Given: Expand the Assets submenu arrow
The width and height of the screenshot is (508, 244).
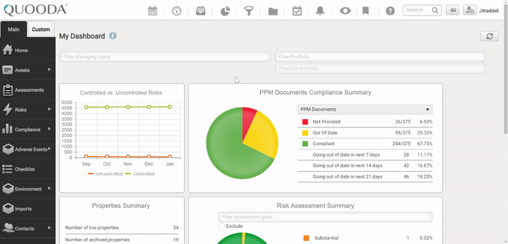Looking at the screenshot, I should [50, 69].
